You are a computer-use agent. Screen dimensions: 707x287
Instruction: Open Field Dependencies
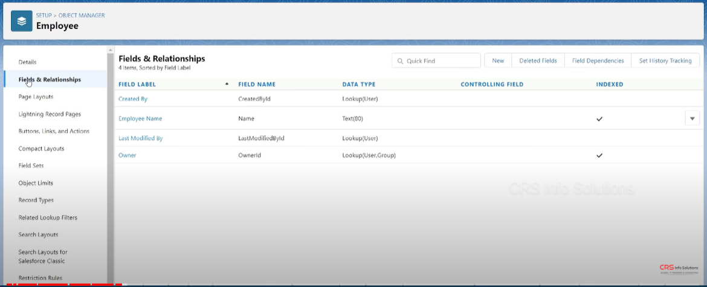[x=598, y=61]
